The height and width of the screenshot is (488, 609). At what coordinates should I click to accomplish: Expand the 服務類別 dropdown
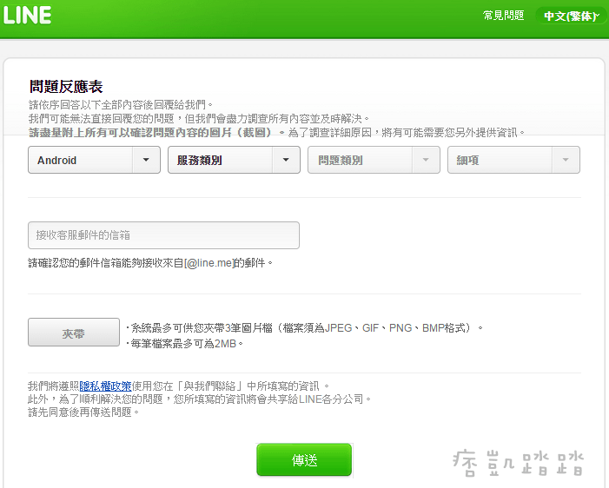[234, 160]
